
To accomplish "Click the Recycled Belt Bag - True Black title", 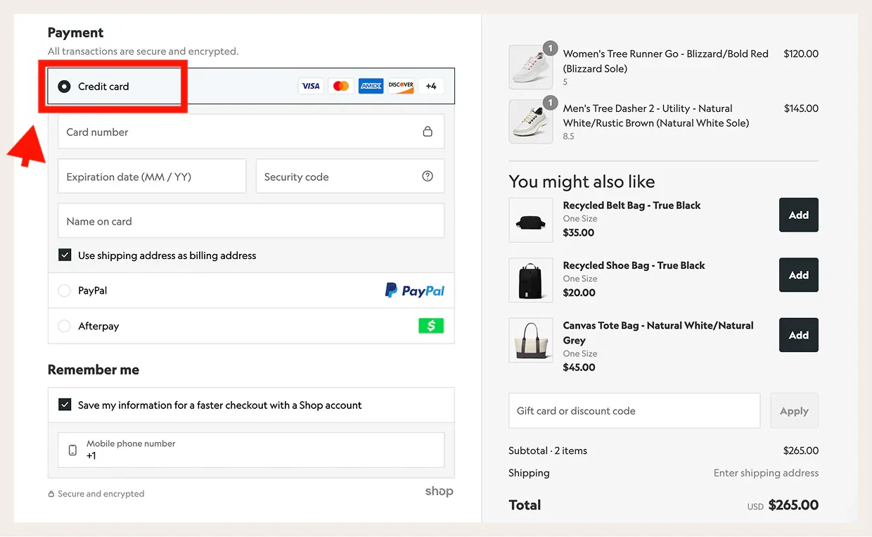I will (632, 206).
